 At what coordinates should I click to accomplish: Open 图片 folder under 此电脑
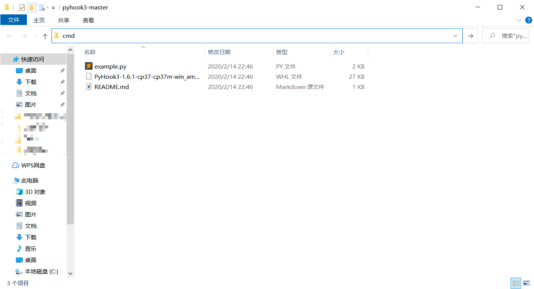tap(31, 215)
